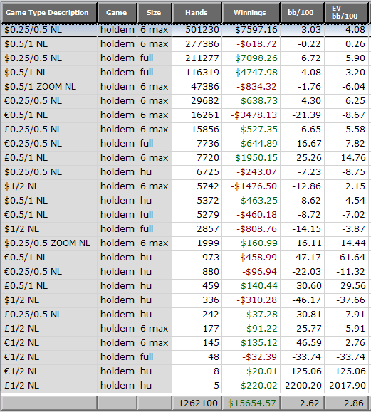Image resolution: width=371 pixels, height=412 pixels.
Task: Click the Game column header
Action: click(x=117, y=13)
